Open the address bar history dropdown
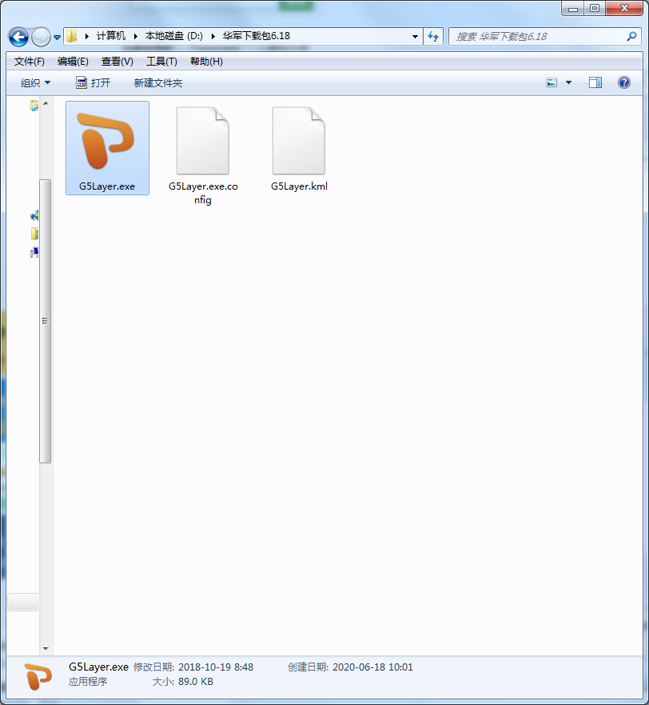Screen dimensions: 649x705 pyautogui.click(x=415, y=37)
